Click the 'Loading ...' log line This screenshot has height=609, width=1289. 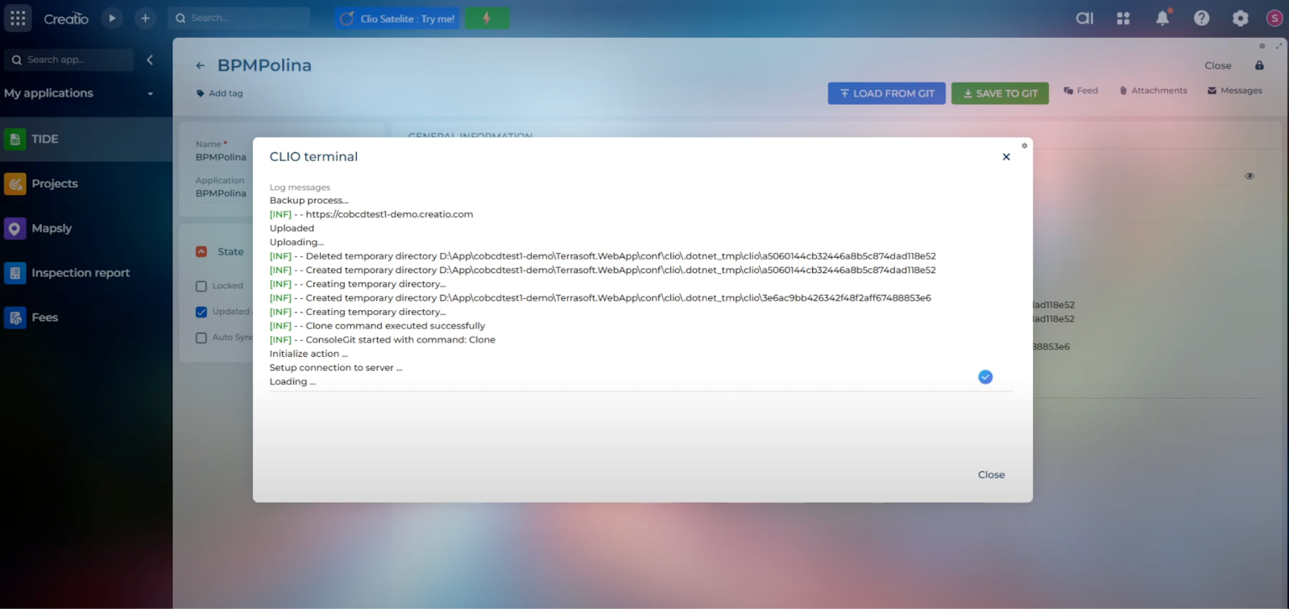click(x=292, y=382)
